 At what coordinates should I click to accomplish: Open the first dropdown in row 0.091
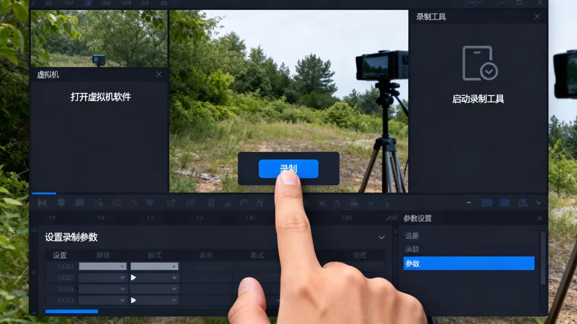coord(103,266)
